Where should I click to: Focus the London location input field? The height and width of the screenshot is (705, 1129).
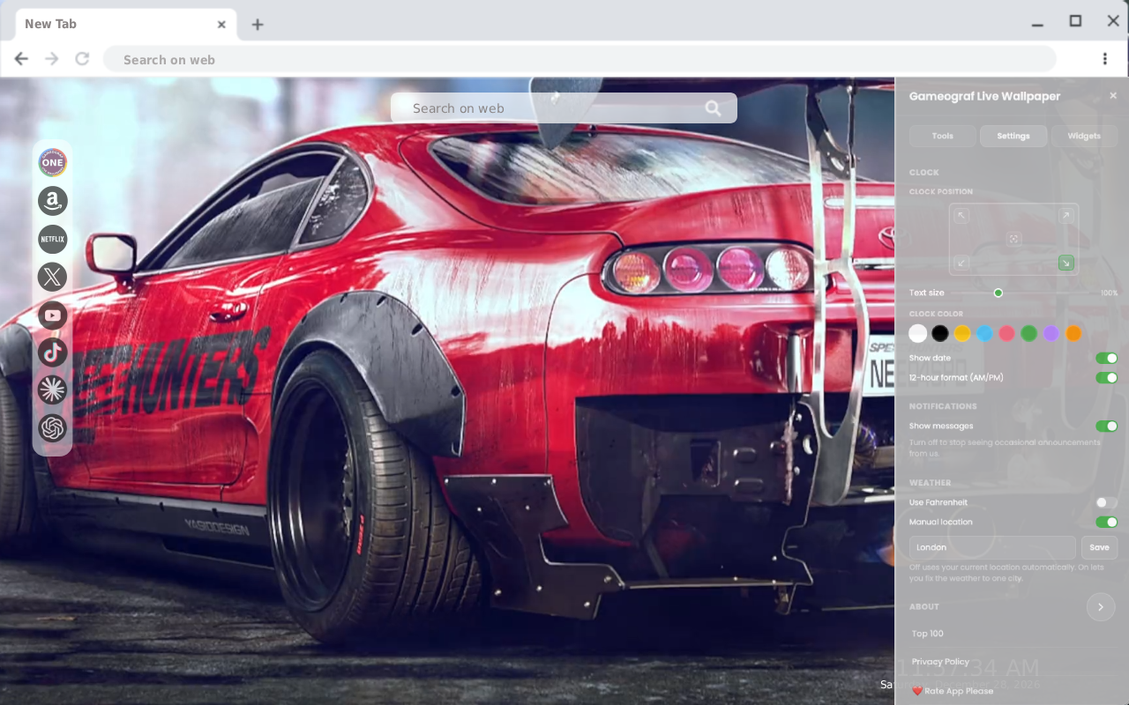click(992, 547)
